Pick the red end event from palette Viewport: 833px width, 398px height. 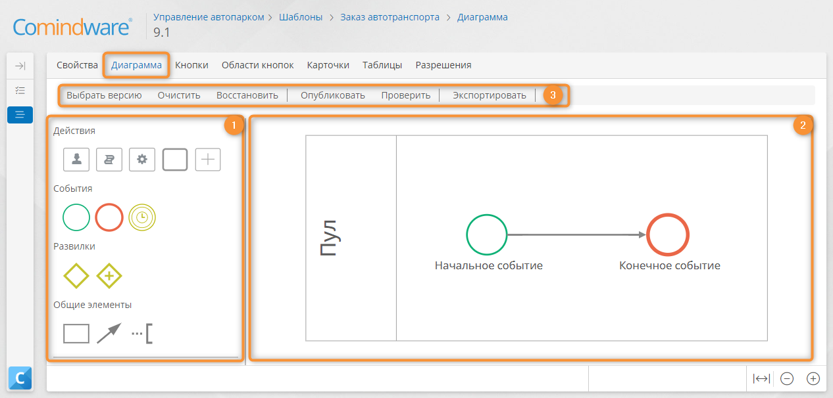click(x=109, y=217)
